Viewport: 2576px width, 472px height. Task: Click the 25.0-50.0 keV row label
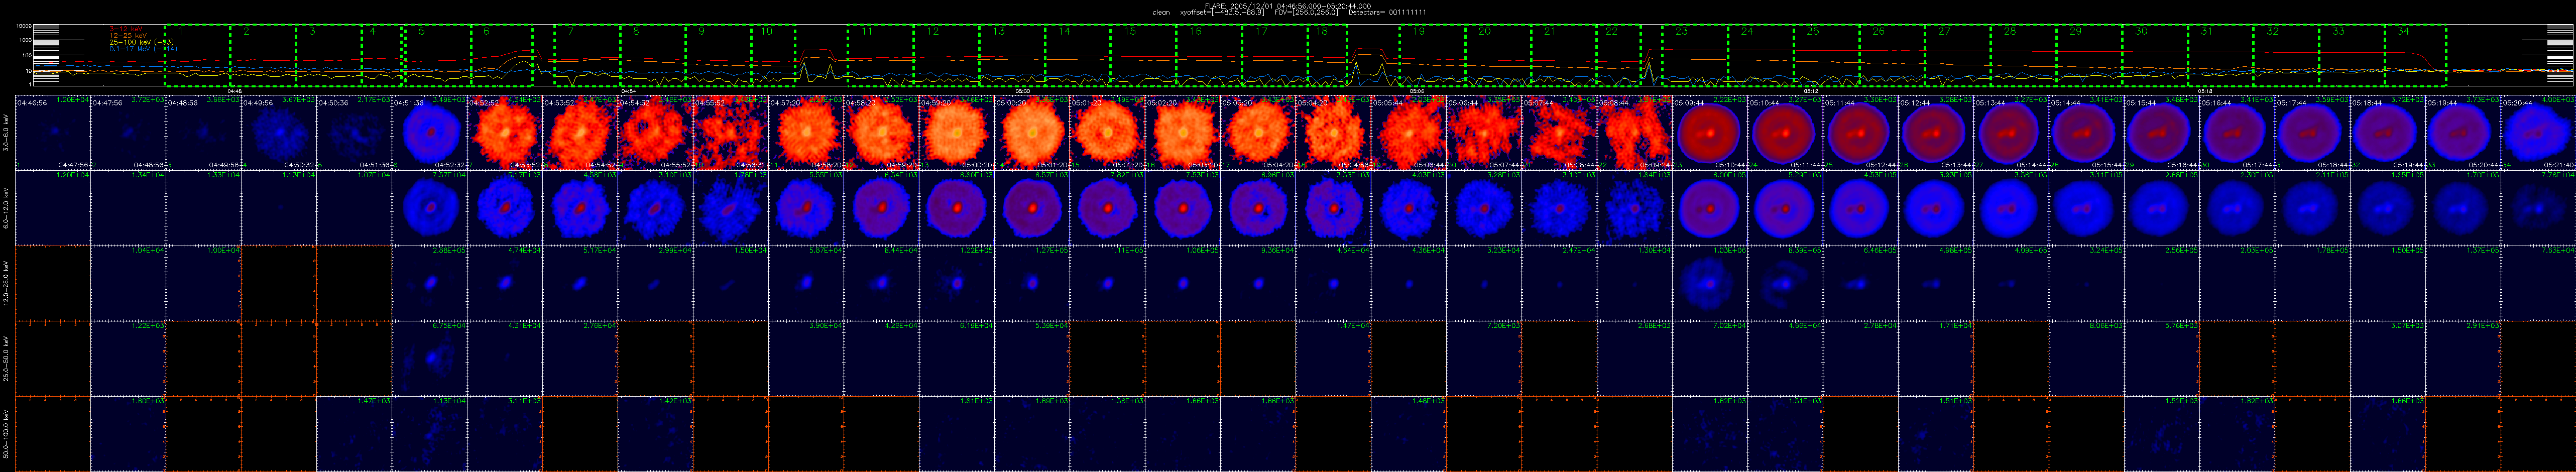point(7,358)
